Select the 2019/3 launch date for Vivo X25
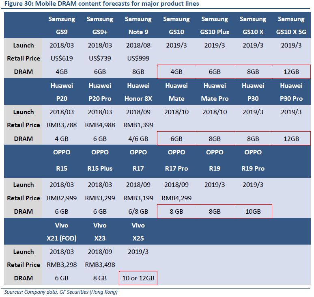The image size is (314, 297). (138, 251)
